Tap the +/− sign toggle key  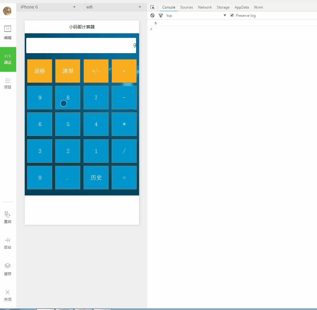click(96, 71)
